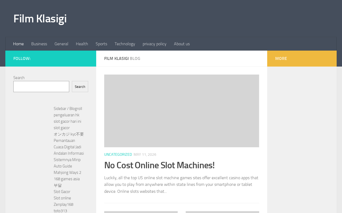Open the General menu item
This screenshot has height=213, width=342.
coord(61,44)
